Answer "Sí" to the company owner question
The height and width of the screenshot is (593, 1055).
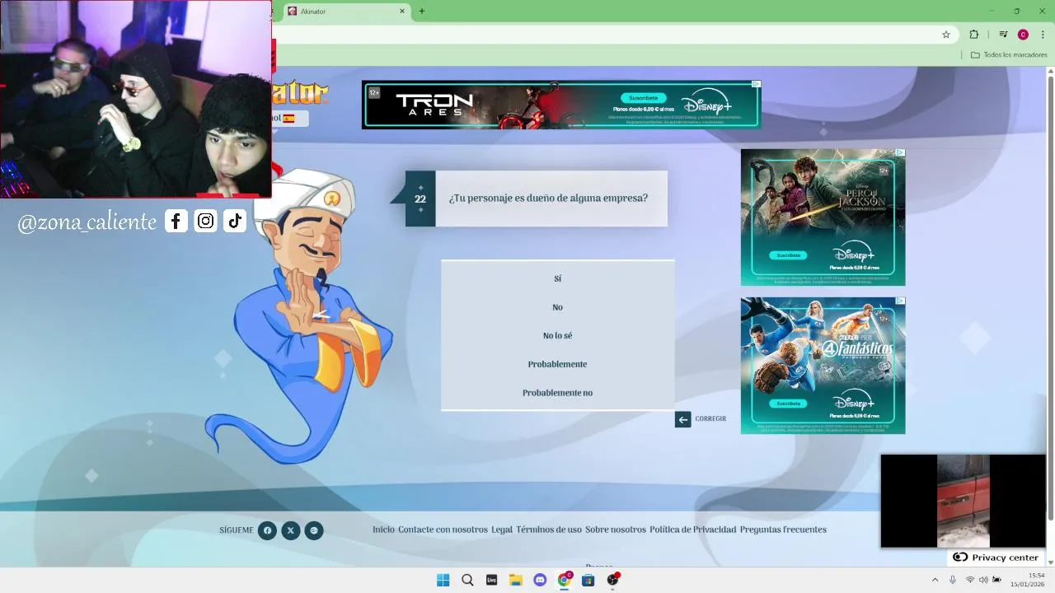(x=557, y=278)
